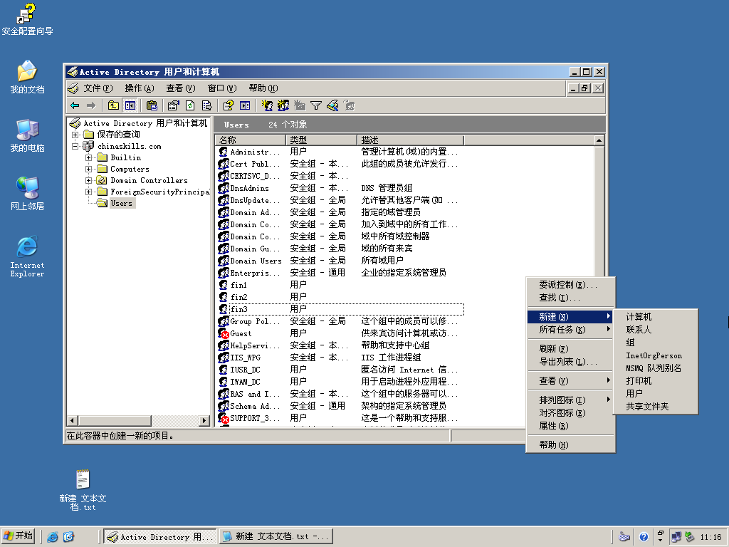729x547 pixels.
Task: Create new group toolbar icon
Action: pyautogui.click(x=283, y=105)
